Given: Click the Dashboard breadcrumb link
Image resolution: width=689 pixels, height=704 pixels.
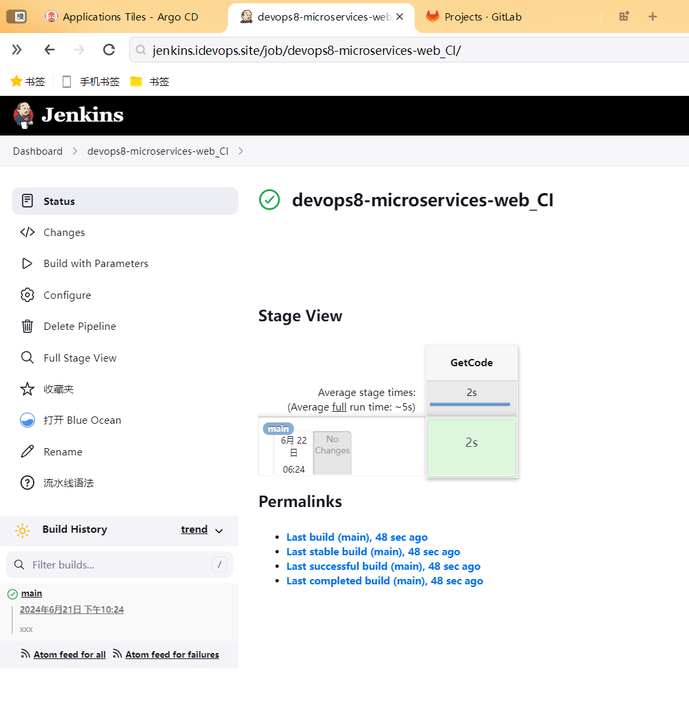Looking at the screenshot, I should (x=38, y=151).
